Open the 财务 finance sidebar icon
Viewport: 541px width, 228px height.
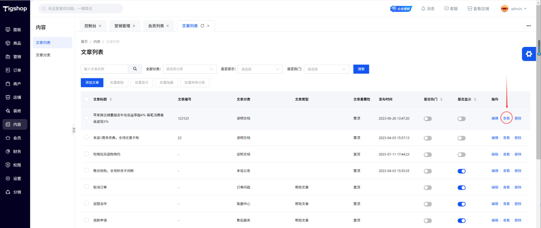point(8,151)
